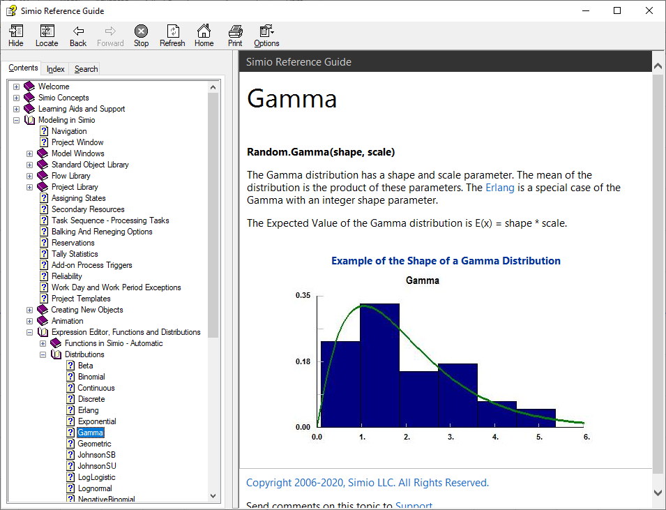
Task: Expand the Project Library node
Action: pyautogui.click(x=29, y=187)
